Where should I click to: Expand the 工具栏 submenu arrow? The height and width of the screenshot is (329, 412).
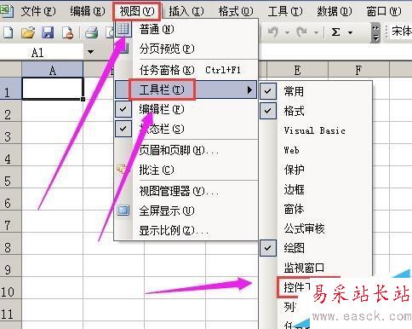click(x=249, y=90)
